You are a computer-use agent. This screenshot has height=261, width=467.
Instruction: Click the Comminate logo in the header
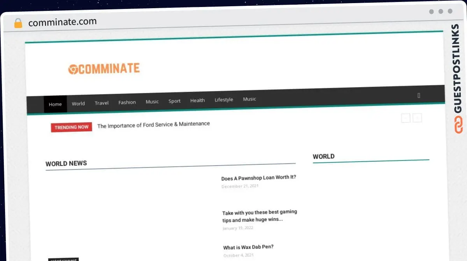click(104, 69)
